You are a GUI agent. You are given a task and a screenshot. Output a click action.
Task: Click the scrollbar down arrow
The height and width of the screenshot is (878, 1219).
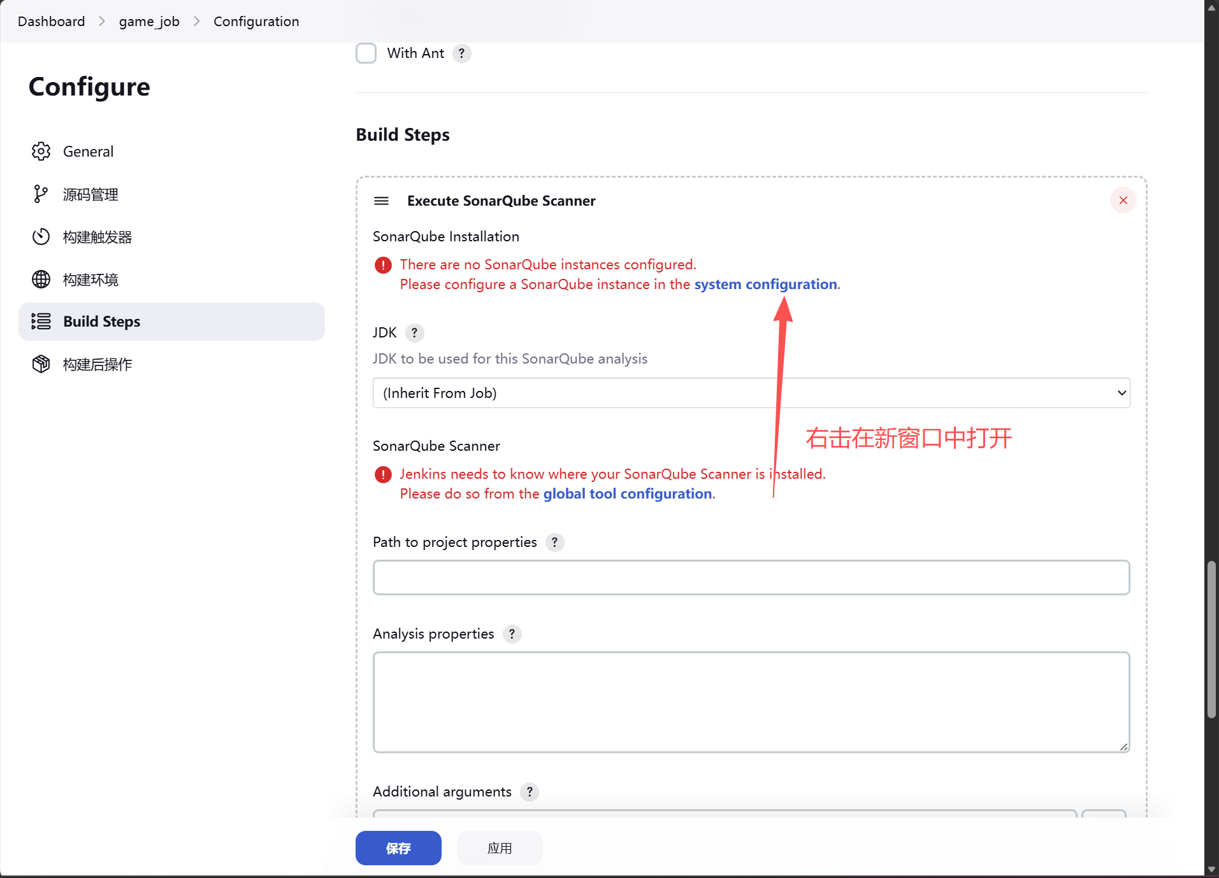1211,870
